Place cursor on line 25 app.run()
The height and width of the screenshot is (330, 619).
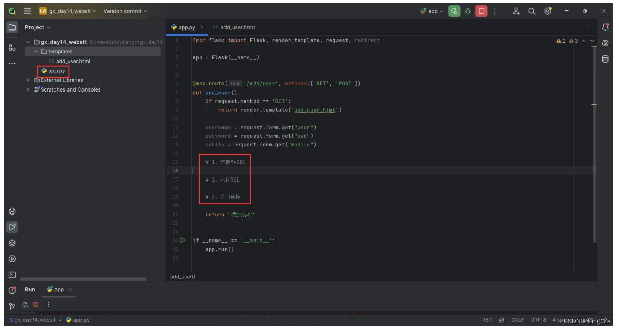pyautogui.click(x=219, y=249)
